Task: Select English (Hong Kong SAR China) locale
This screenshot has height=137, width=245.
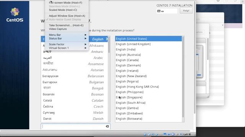Action: click(149, 87)
